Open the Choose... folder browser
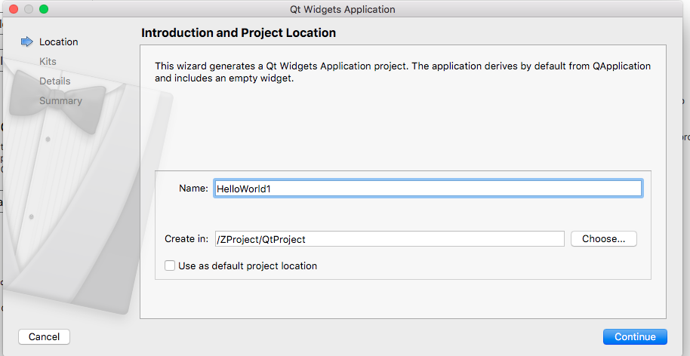Screen dimensions: 690x356 tap(603, 238)
